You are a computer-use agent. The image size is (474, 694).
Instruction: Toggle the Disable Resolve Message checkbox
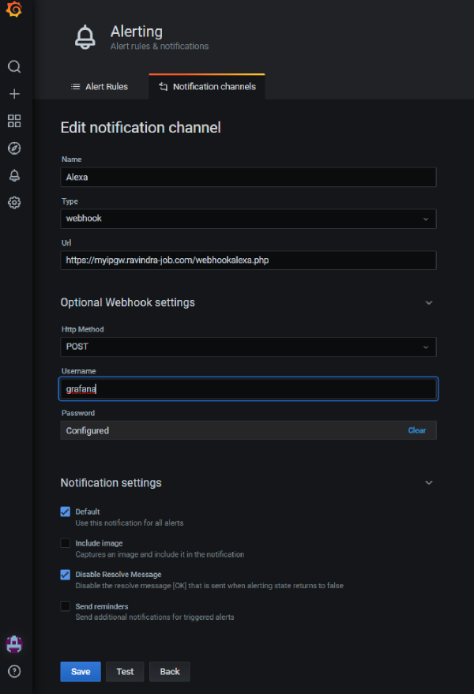coord(66,575)
